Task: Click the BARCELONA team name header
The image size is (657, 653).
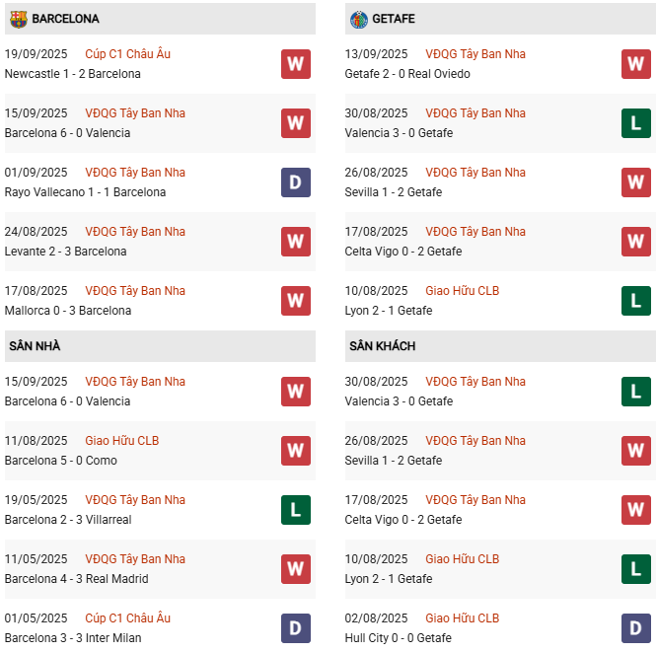Action: (x=65, y=19)
